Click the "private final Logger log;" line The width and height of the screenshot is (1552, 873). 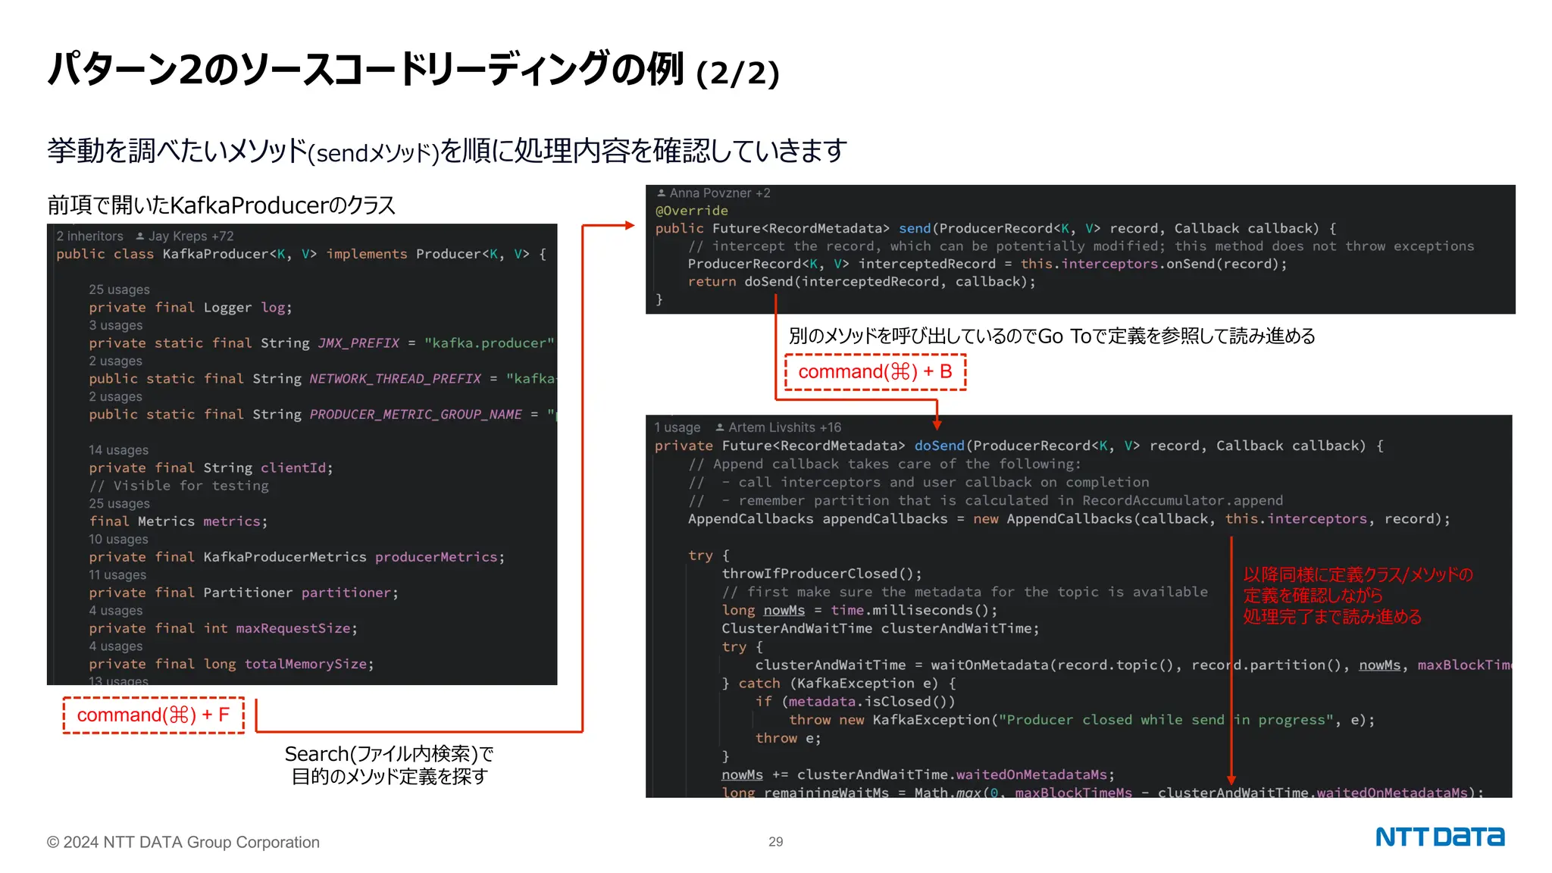[x=190, y=308]
